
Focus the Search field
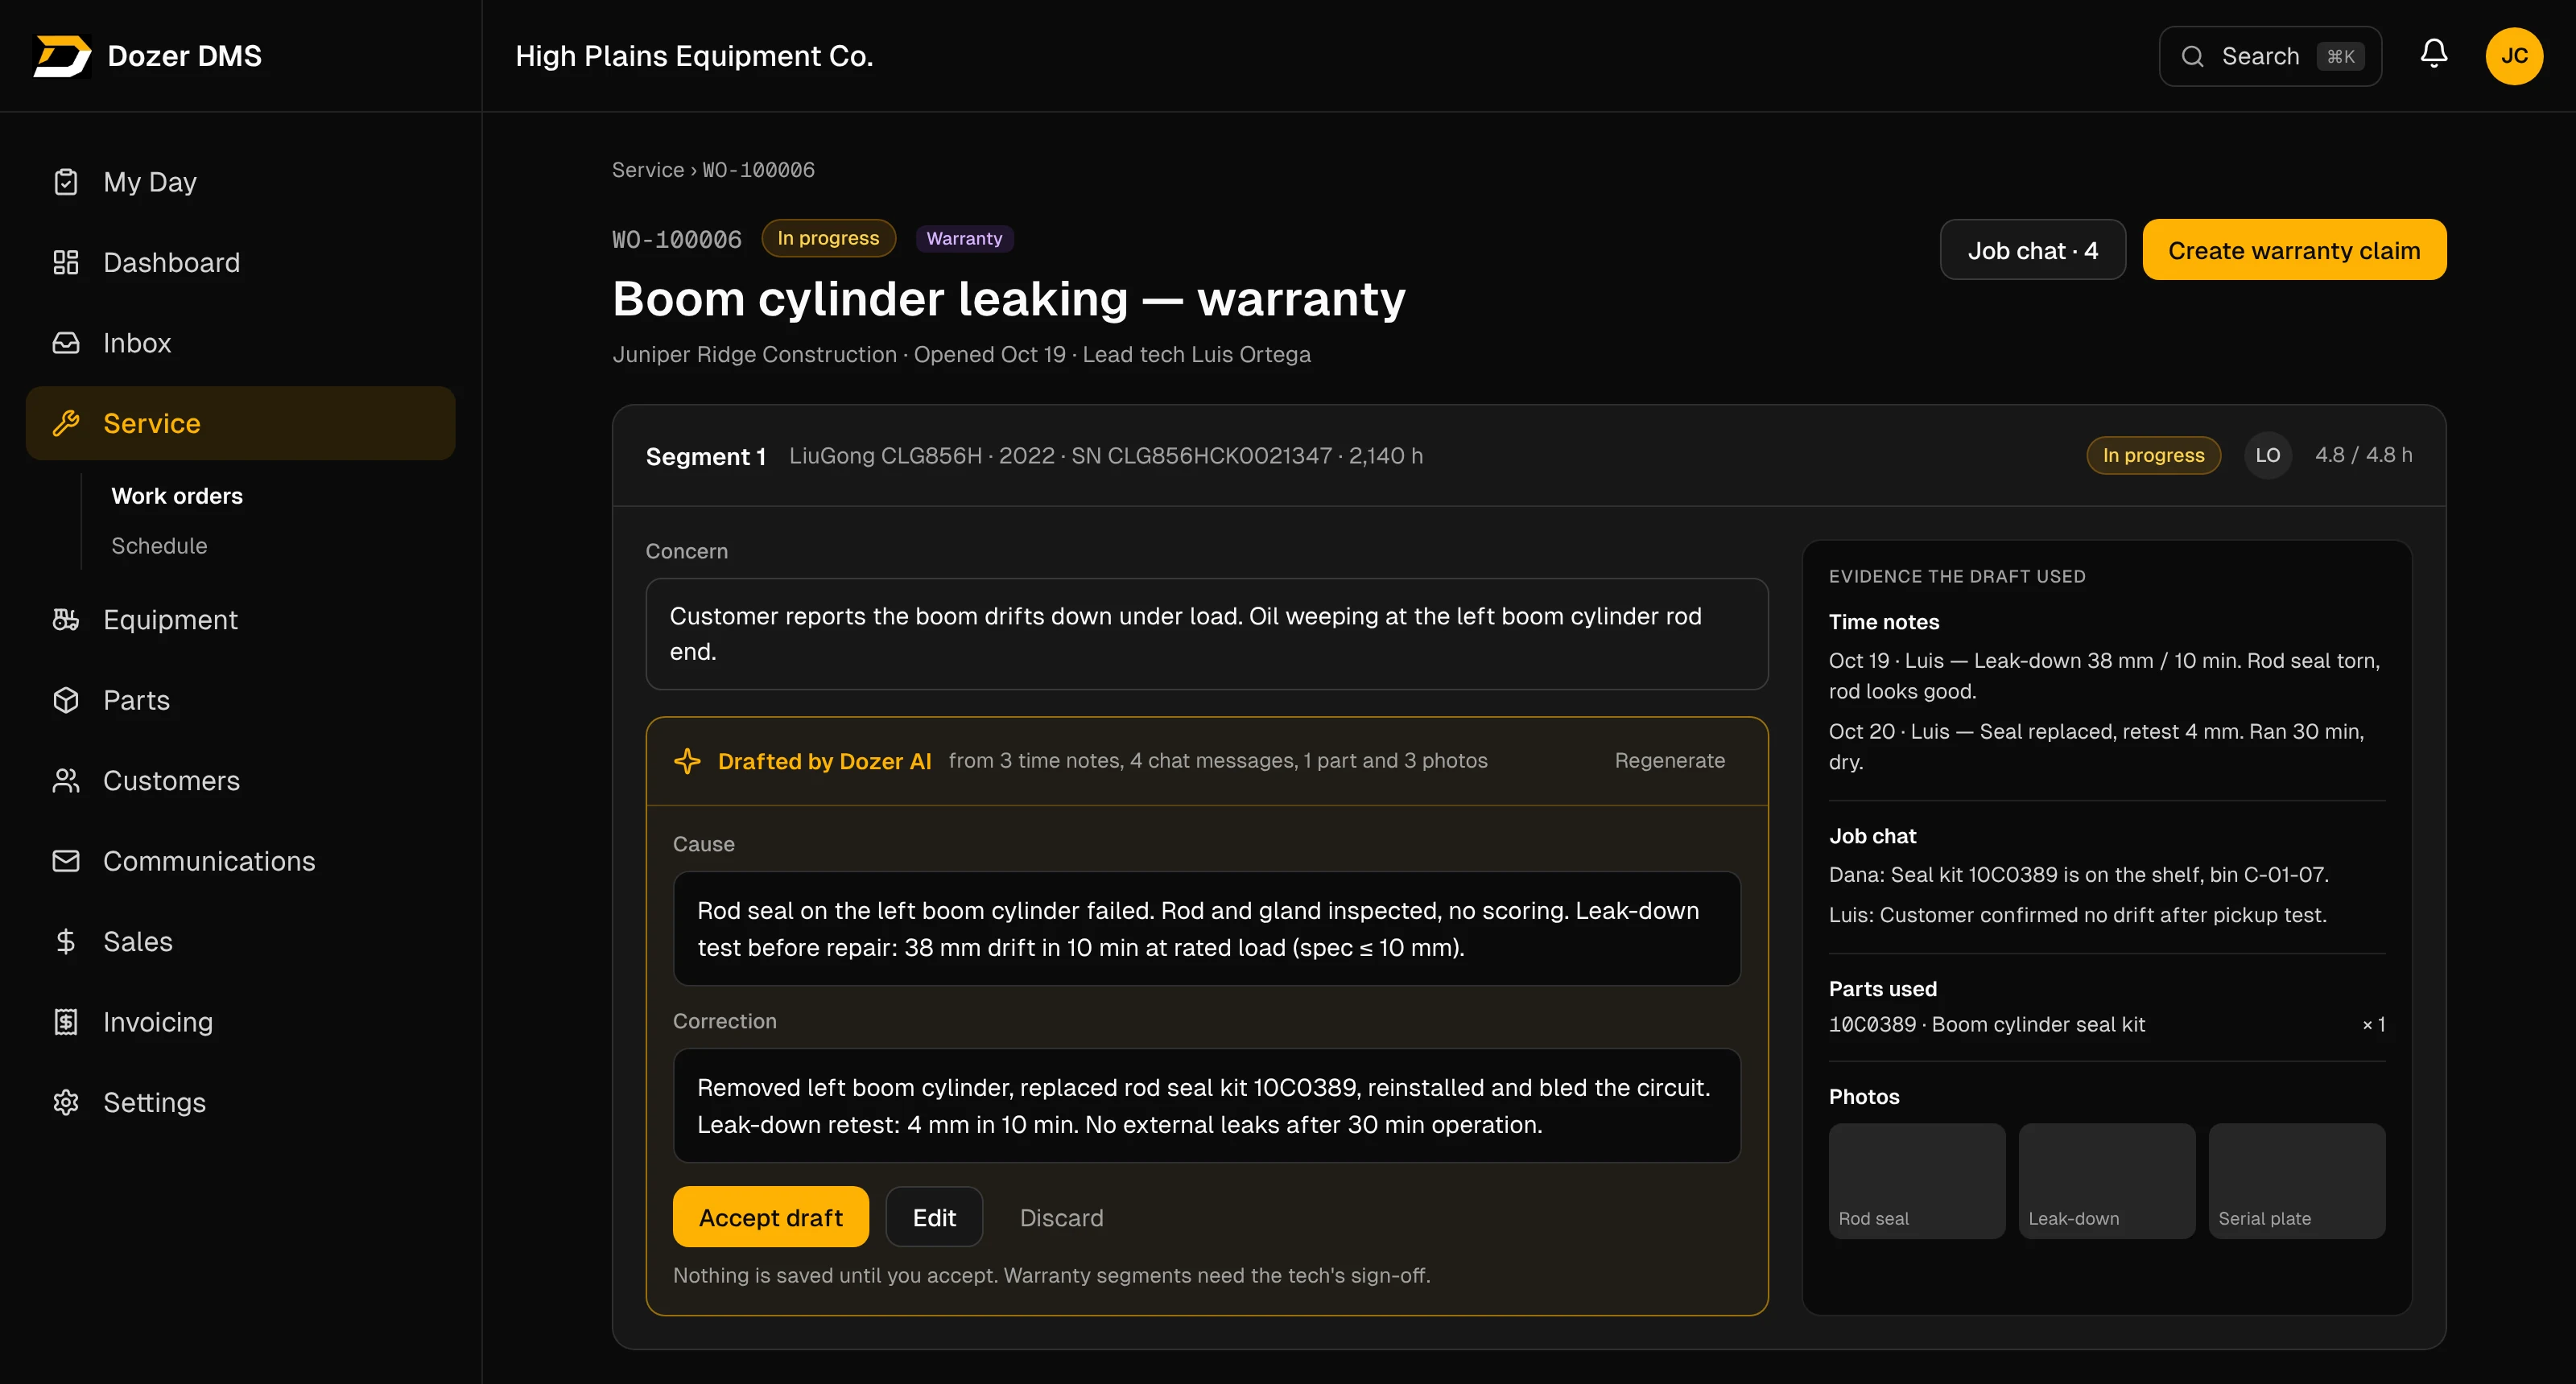2270,56
